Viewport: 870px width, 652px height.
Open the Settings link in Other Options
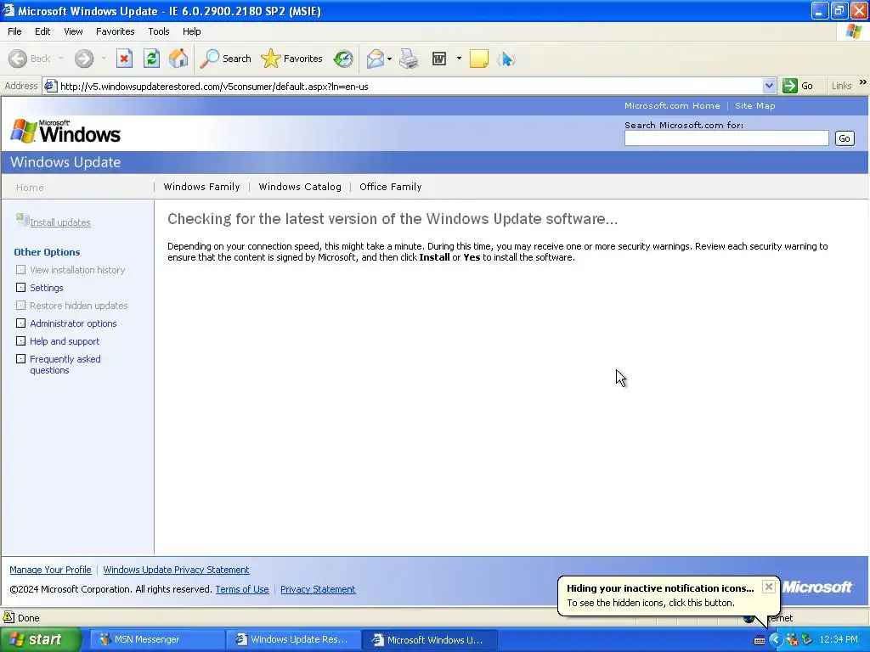(47, 288)
